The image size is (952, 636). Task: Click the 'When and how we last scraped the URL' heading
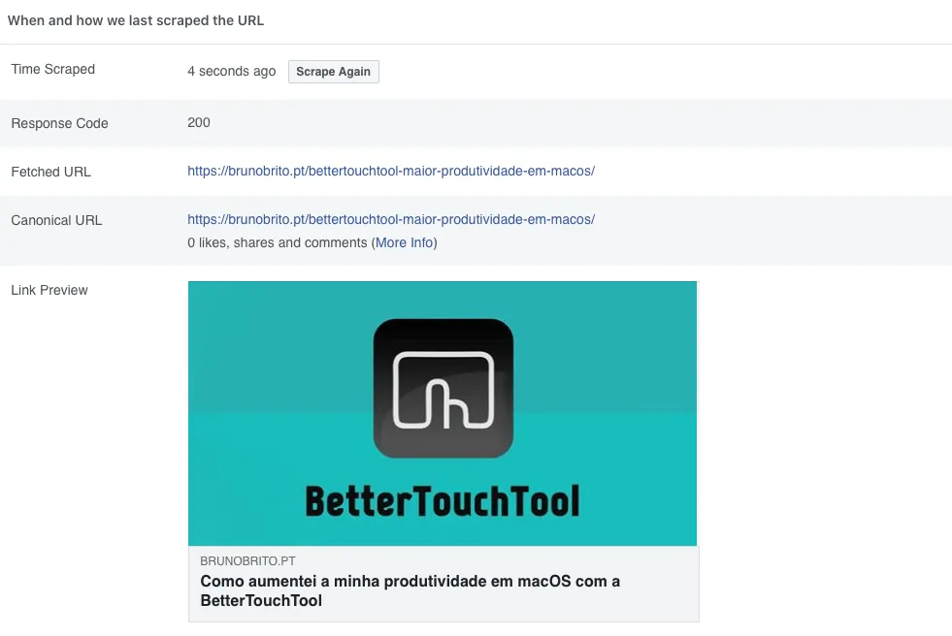click(x=136, y=20)
